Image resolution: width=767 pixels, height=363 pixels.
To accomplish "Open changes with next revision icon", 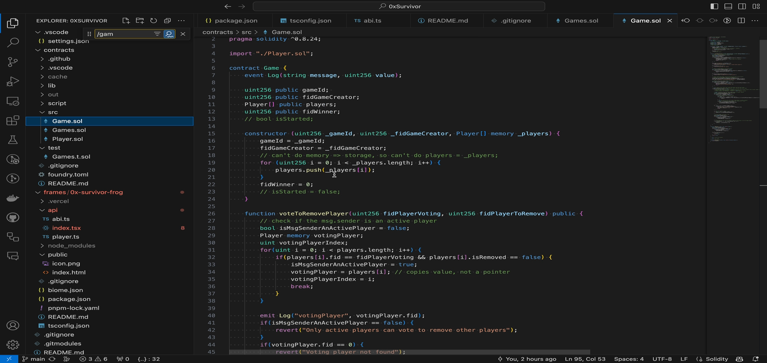I will (x=713, y=20).
